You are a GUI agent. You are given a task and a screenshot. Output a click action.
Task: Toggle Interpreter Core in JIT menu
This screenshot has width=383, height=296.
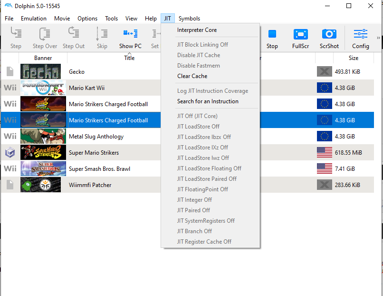tap(211, 30)
